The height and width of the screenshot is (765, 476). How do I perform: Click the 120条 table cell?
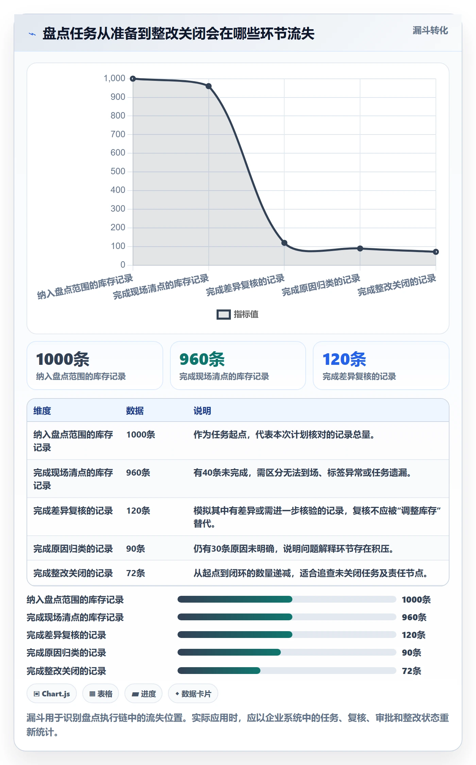coord(138,511)
